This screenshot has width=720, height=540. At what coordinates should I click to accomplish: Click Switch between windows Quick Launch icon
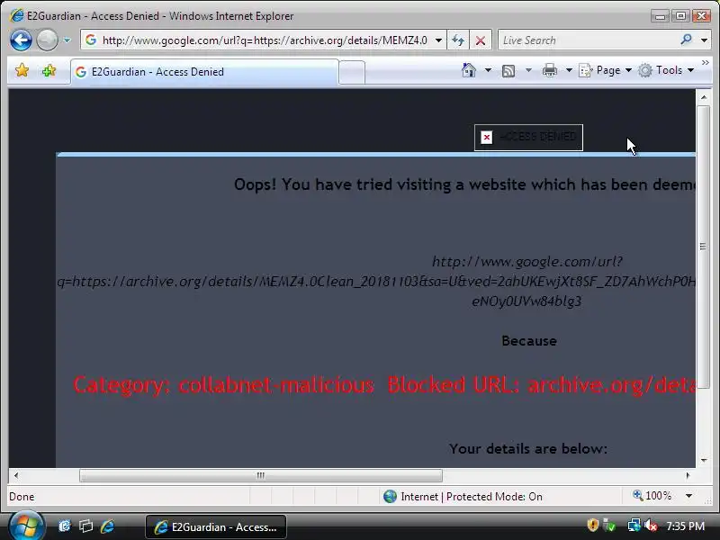coord(85,526)
